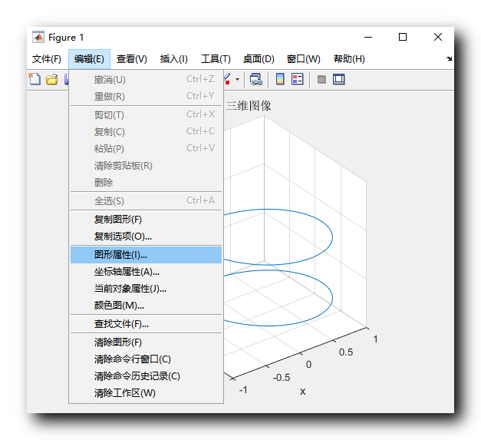
Task: Open 图形属性(I)... highlighted entry
Action: (146, 254)
